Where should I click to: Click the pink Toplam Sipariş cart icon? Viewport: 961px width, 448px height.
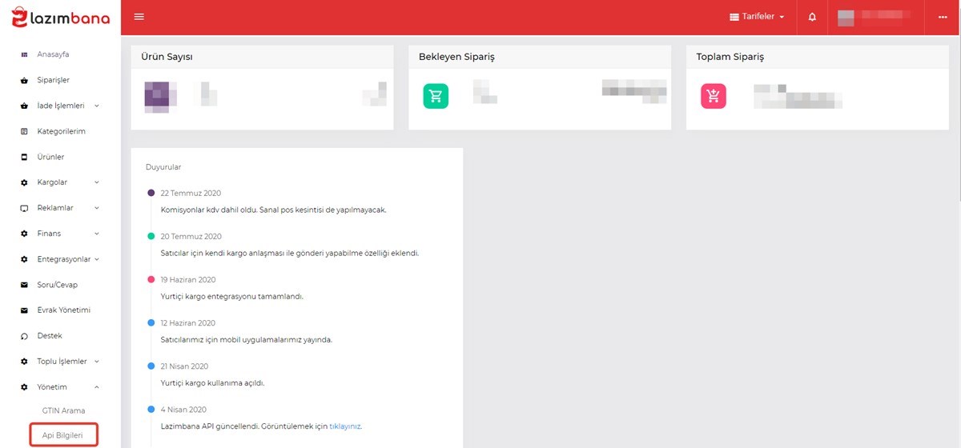pos(714,96)
